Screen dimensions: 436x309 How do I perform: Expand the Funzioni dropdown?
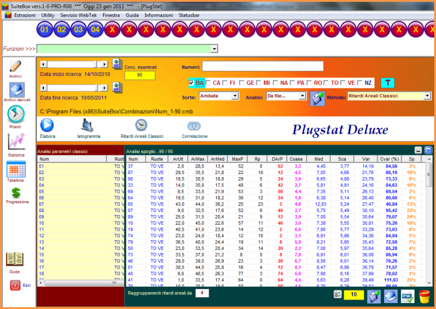[214, 49]
